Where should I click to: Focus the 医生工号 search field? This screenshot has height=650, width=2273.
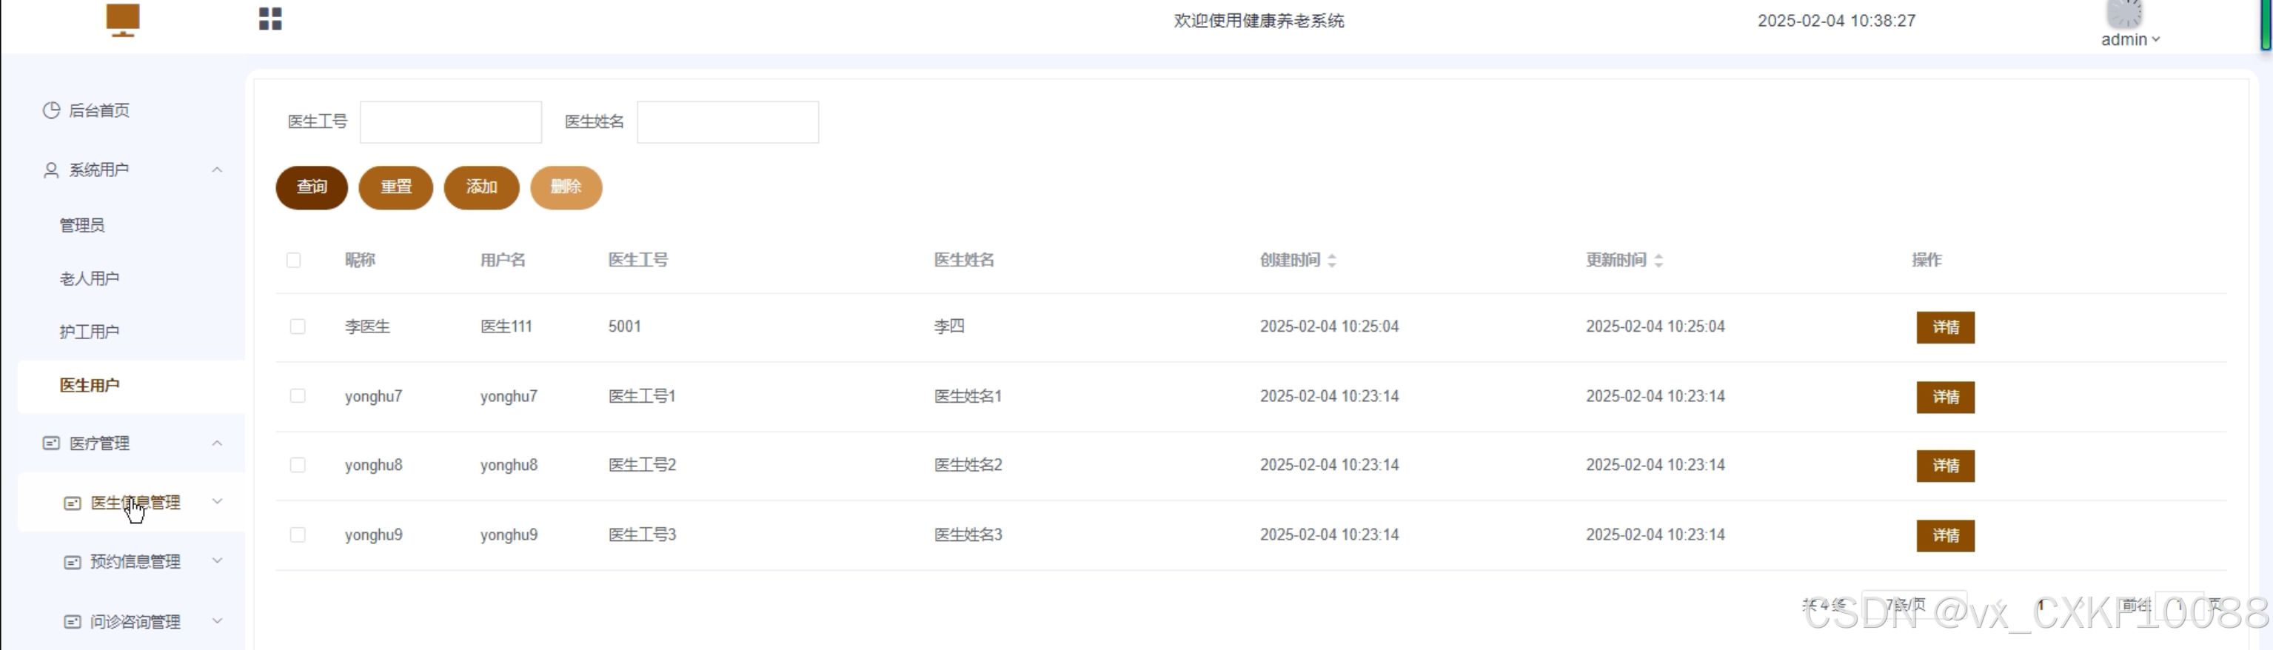tap(451, 121)
